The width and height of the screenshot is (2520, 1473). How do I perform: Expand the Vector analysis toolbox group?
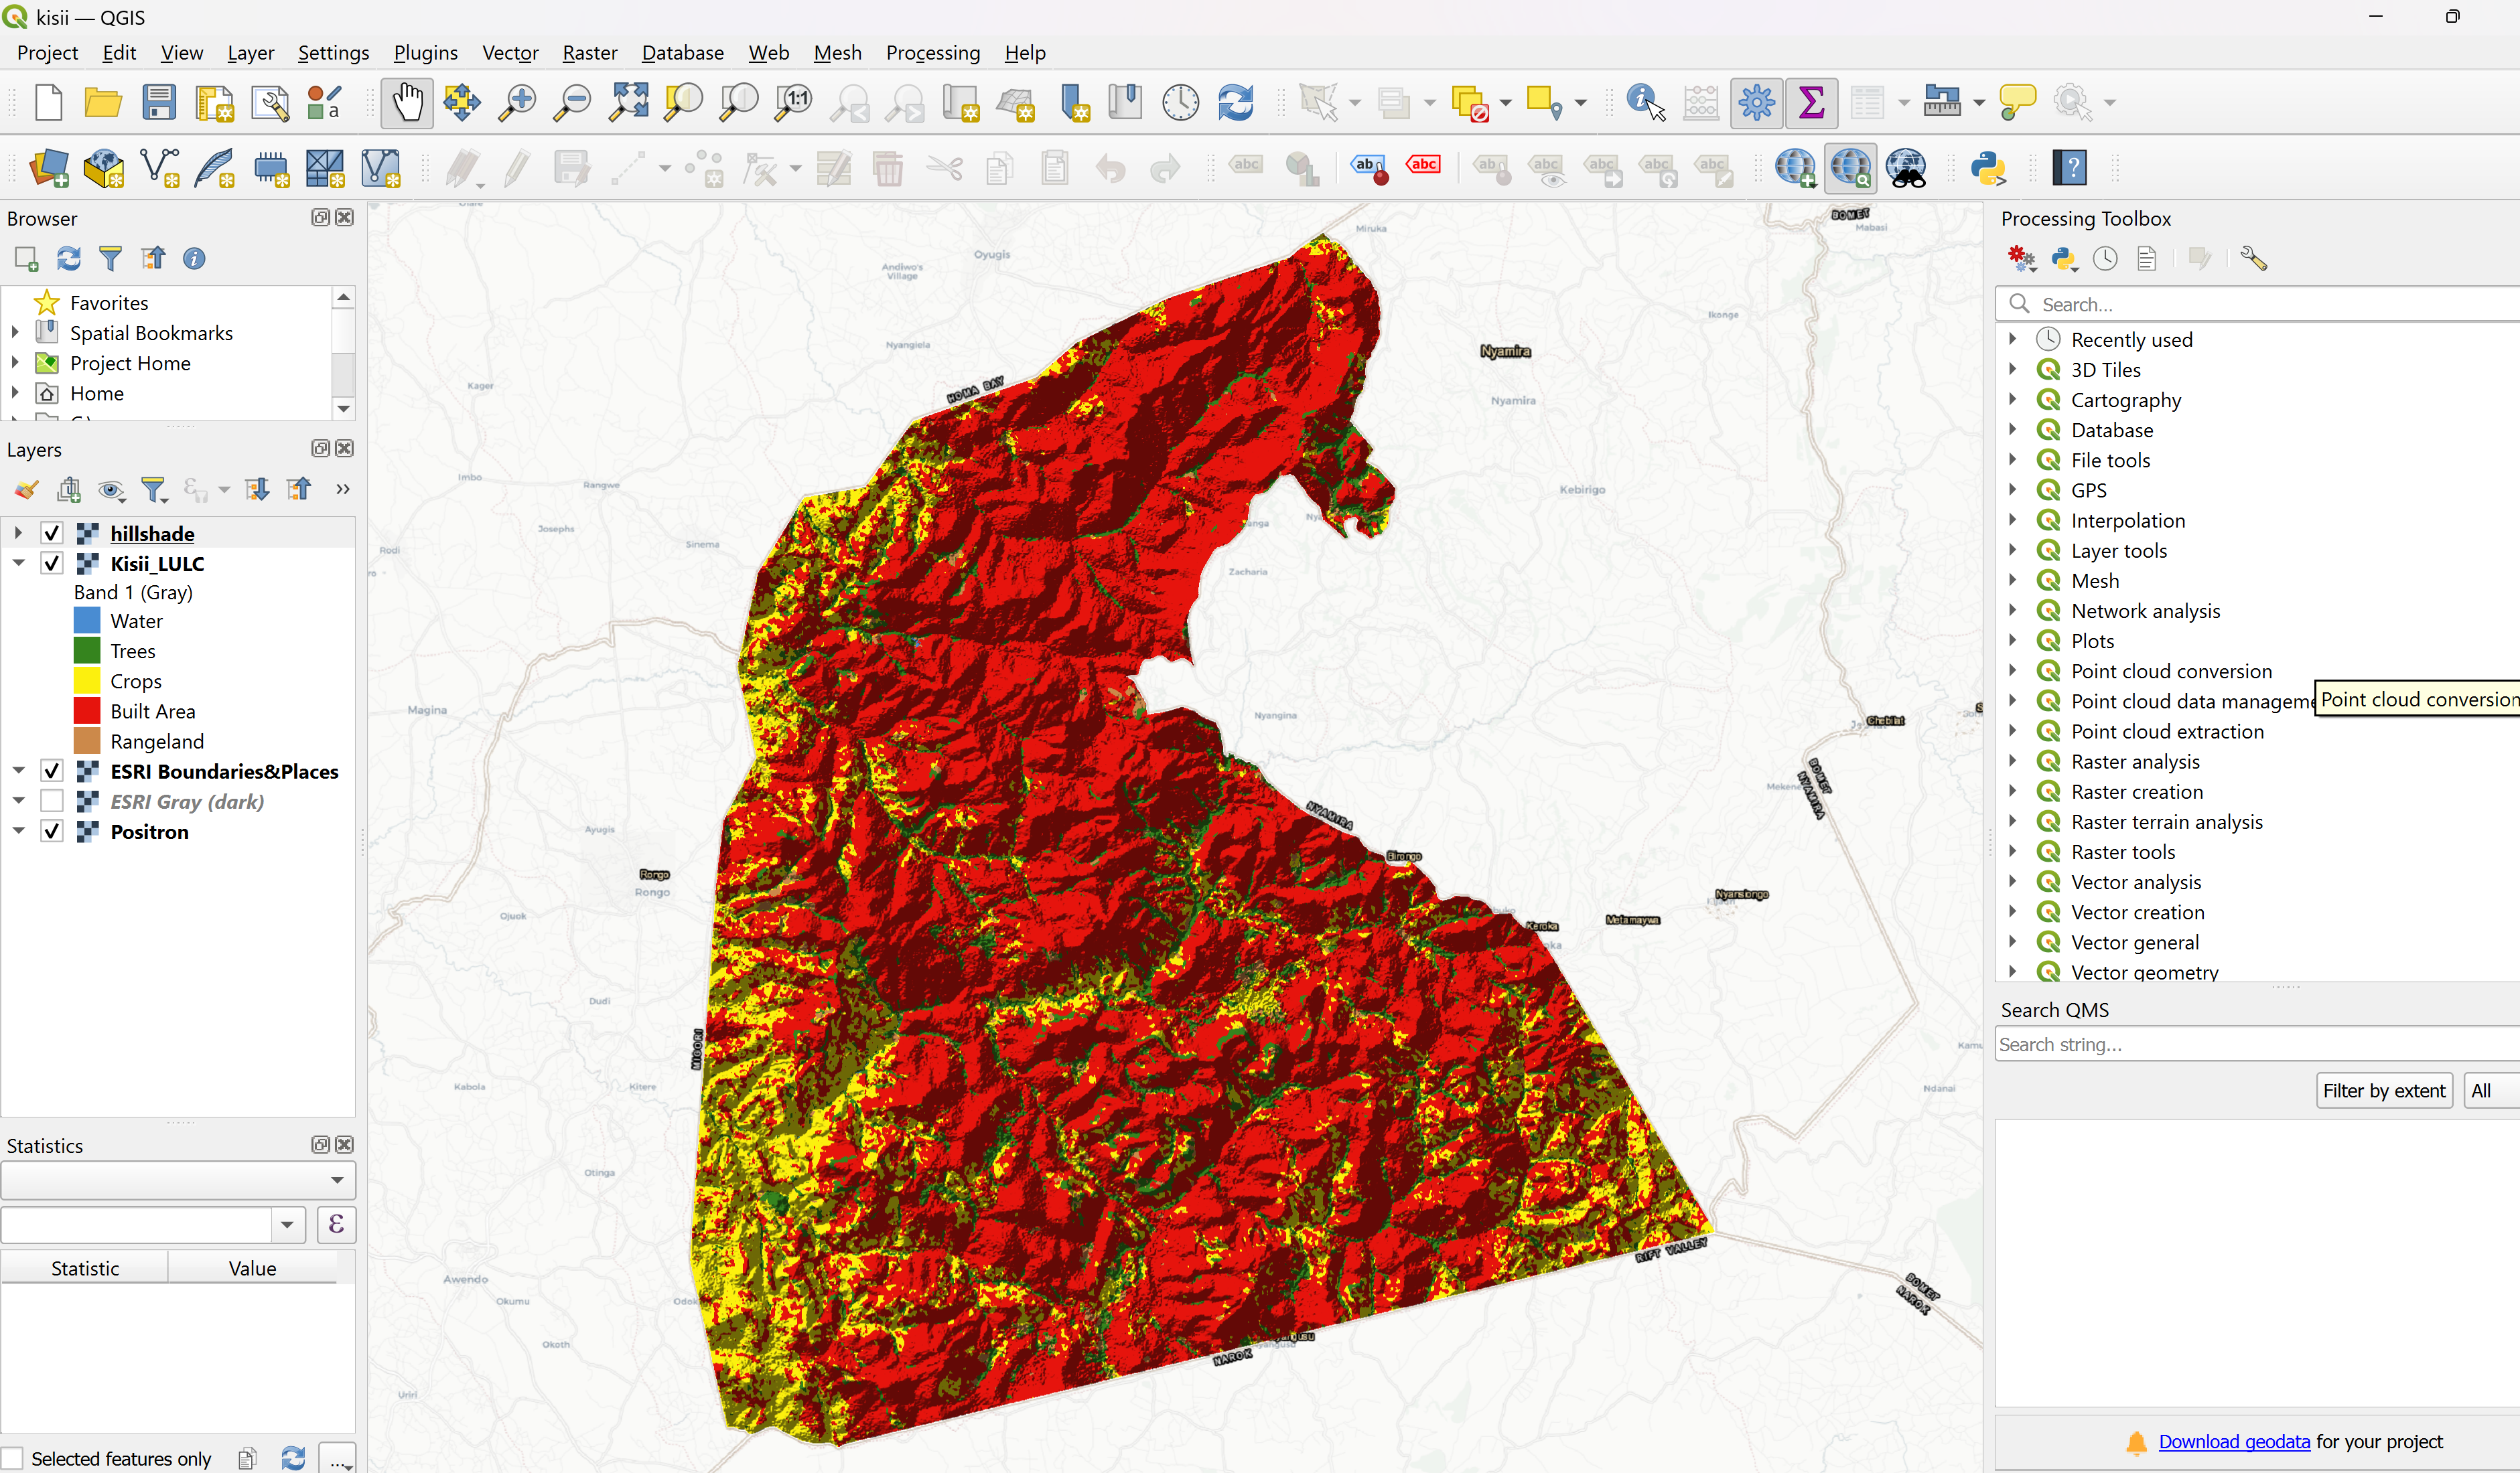(x=2013, y=881)
